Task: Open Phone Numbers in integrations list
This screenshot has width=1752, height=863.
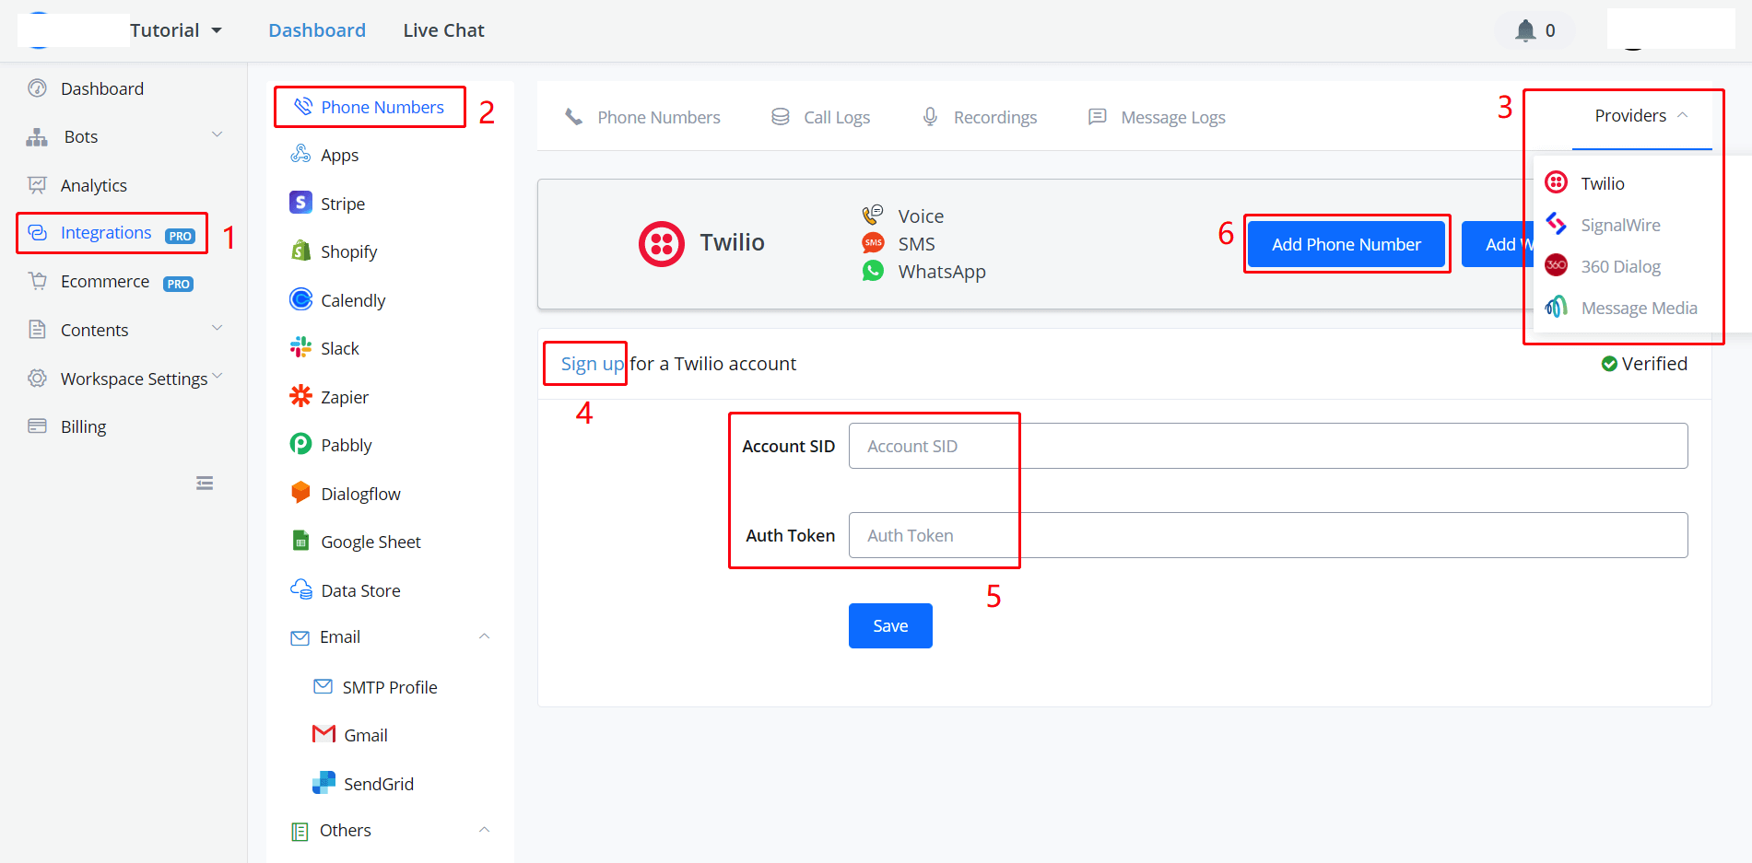Action: tap(369, 107)
